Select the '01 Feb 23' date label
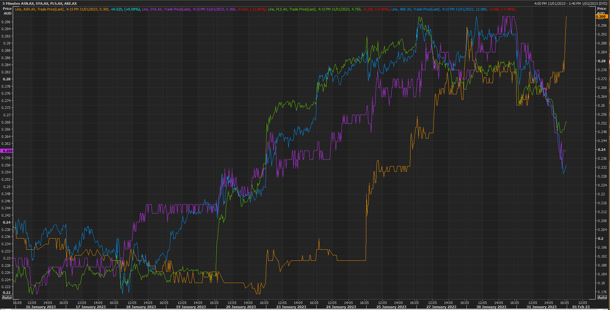 click(x=580, y=307)
